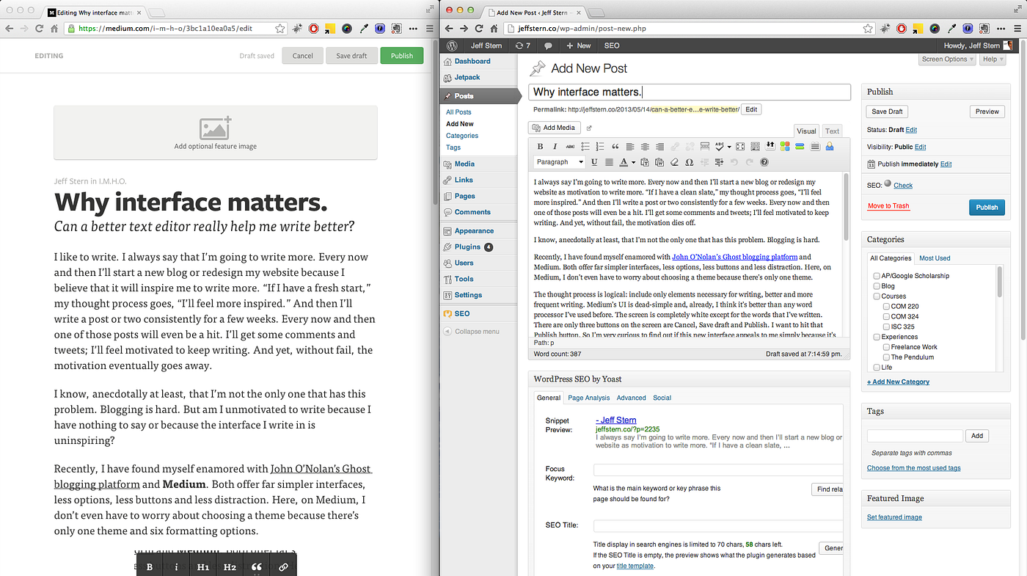The height and width of the screenshot is (576, 1027).
Task: Check the COM 220 course checkbox
Action: 886,306
